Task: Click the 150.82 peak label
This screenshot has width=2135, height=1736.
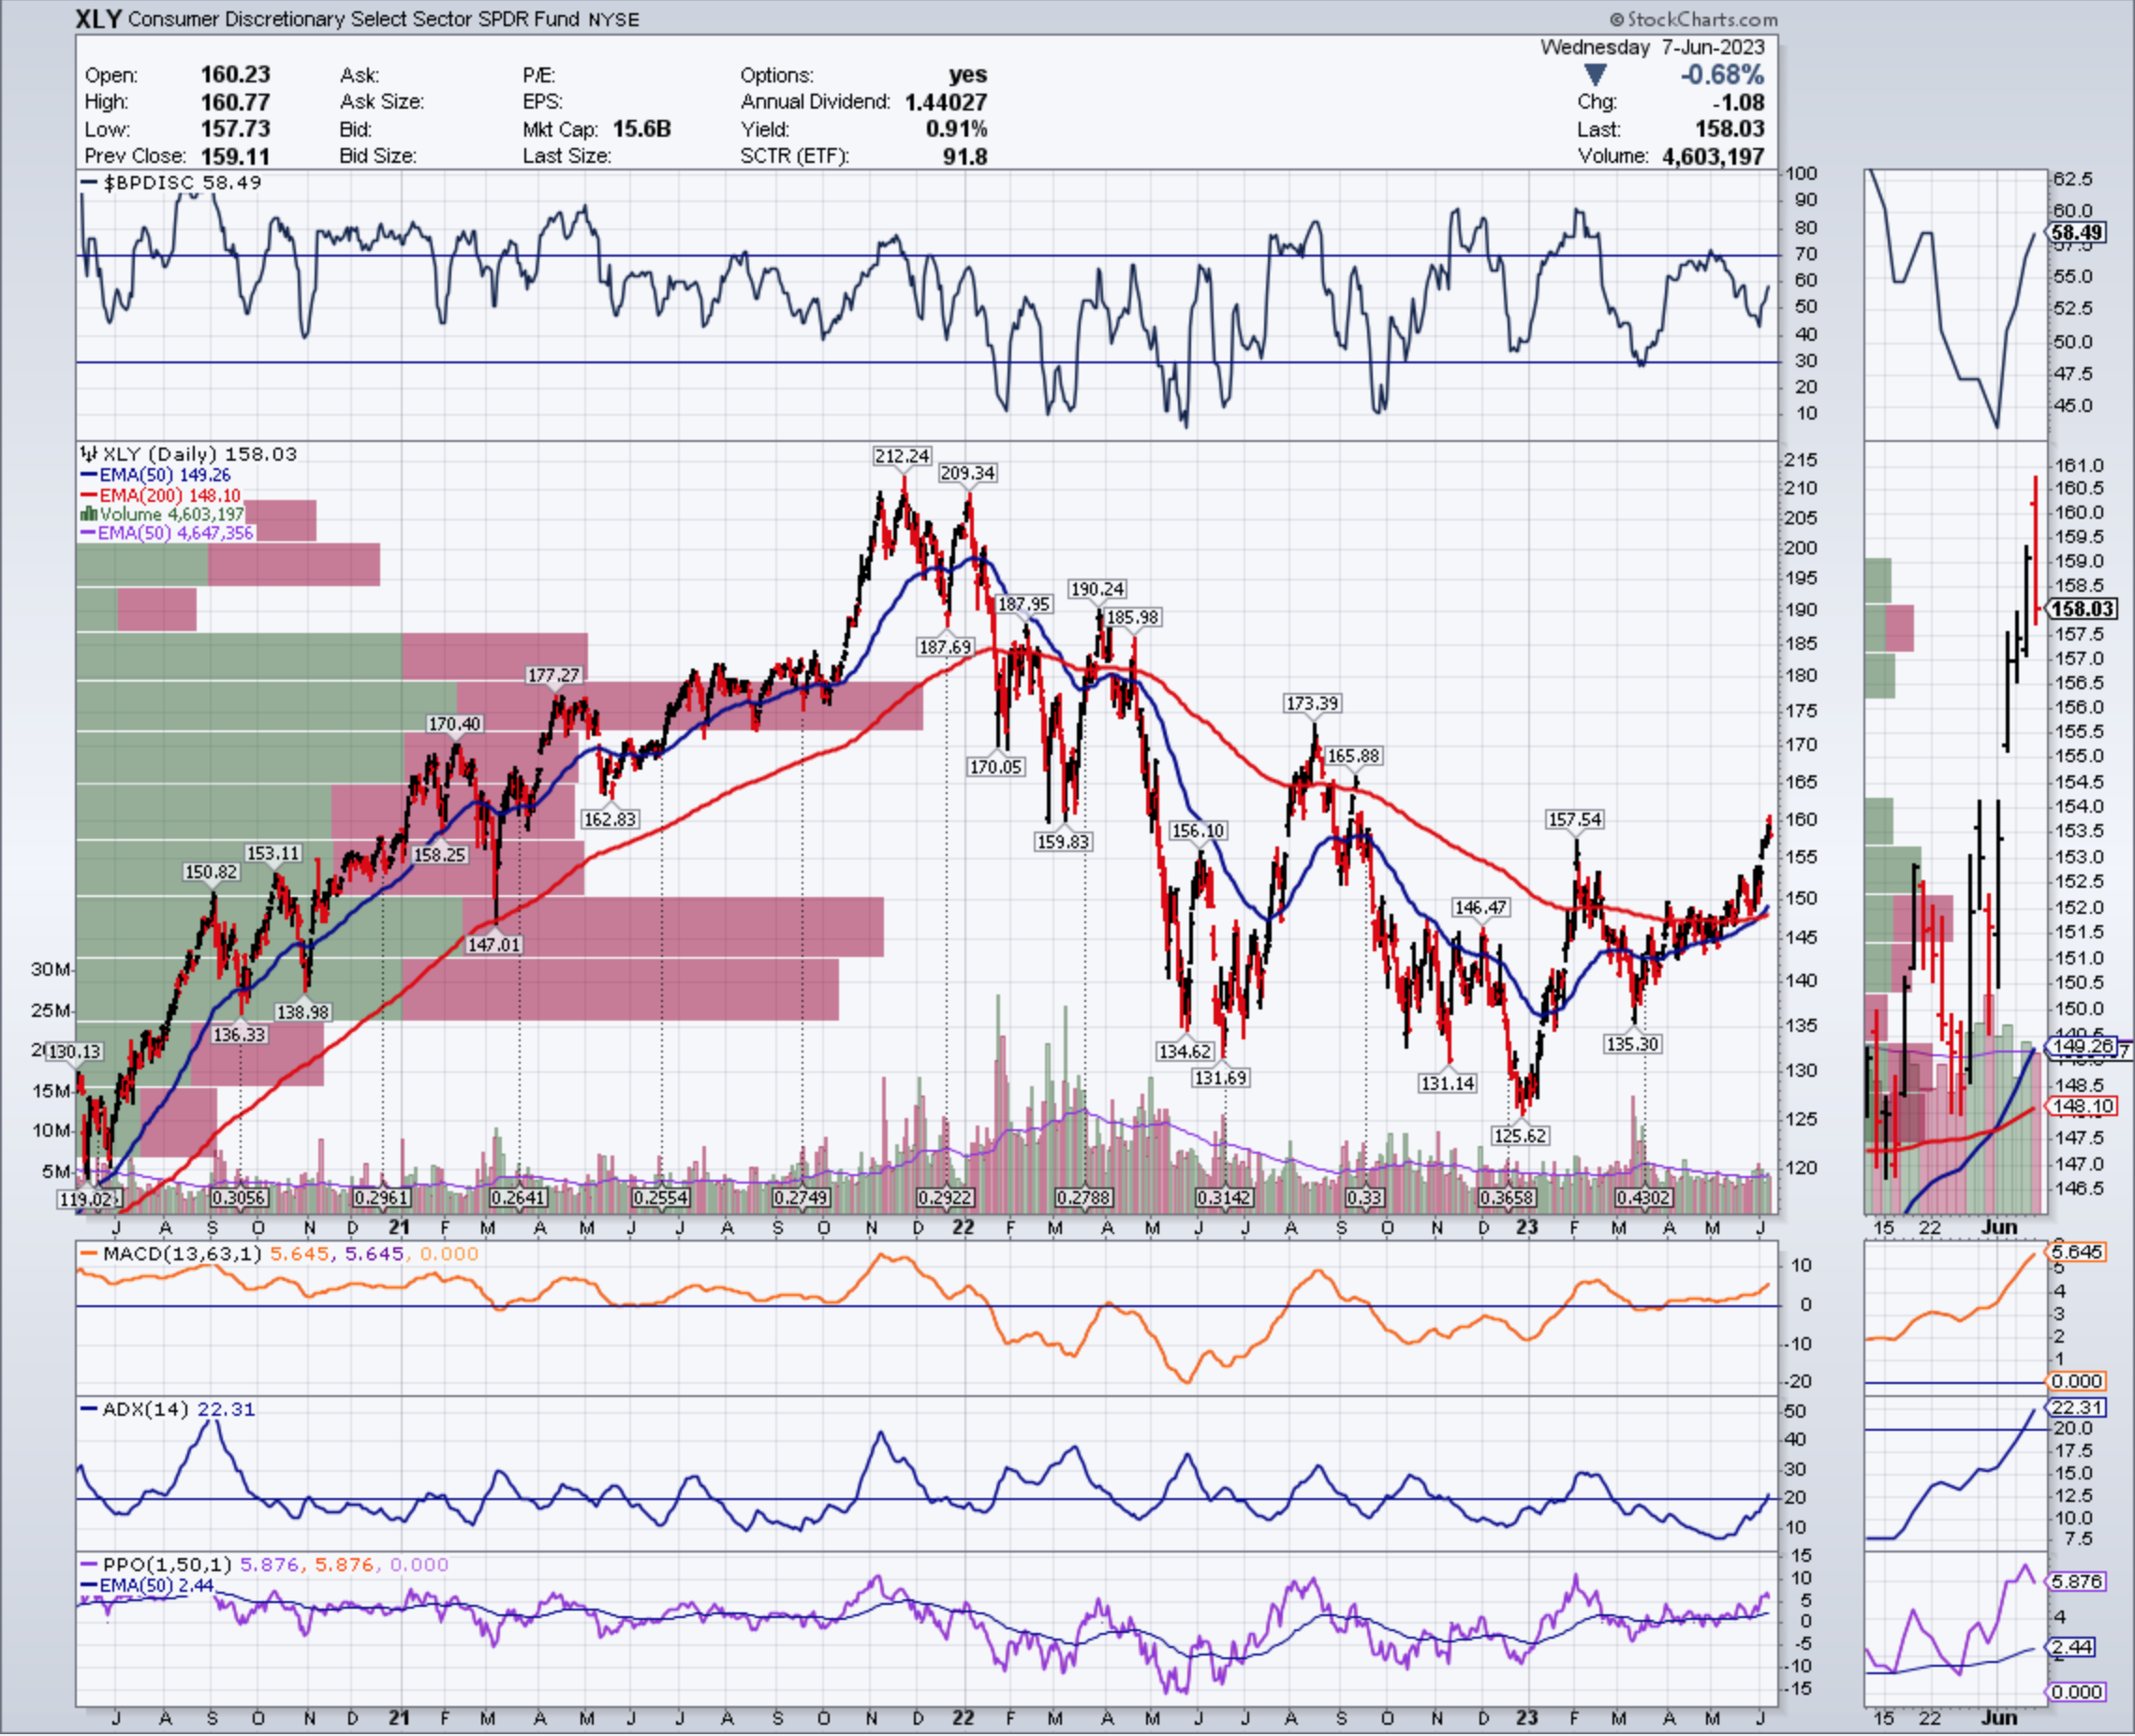Action: [x=211, y=872]
